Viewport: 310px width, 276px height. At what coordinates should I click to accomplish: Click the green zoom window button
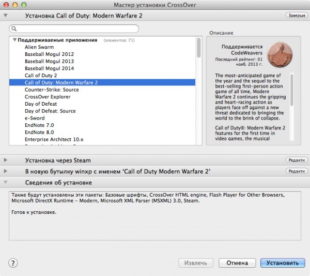[x=24, y=5]
